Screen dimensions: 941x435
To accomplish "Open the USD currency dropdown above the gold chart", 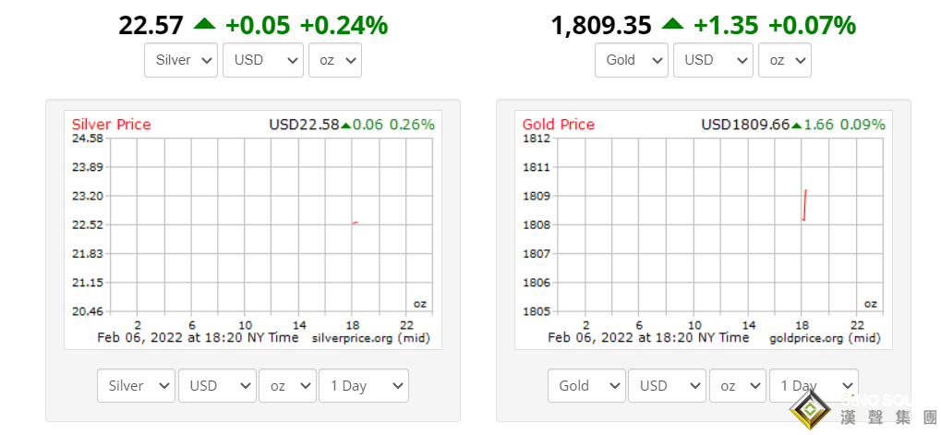I will tap(713, 60).
